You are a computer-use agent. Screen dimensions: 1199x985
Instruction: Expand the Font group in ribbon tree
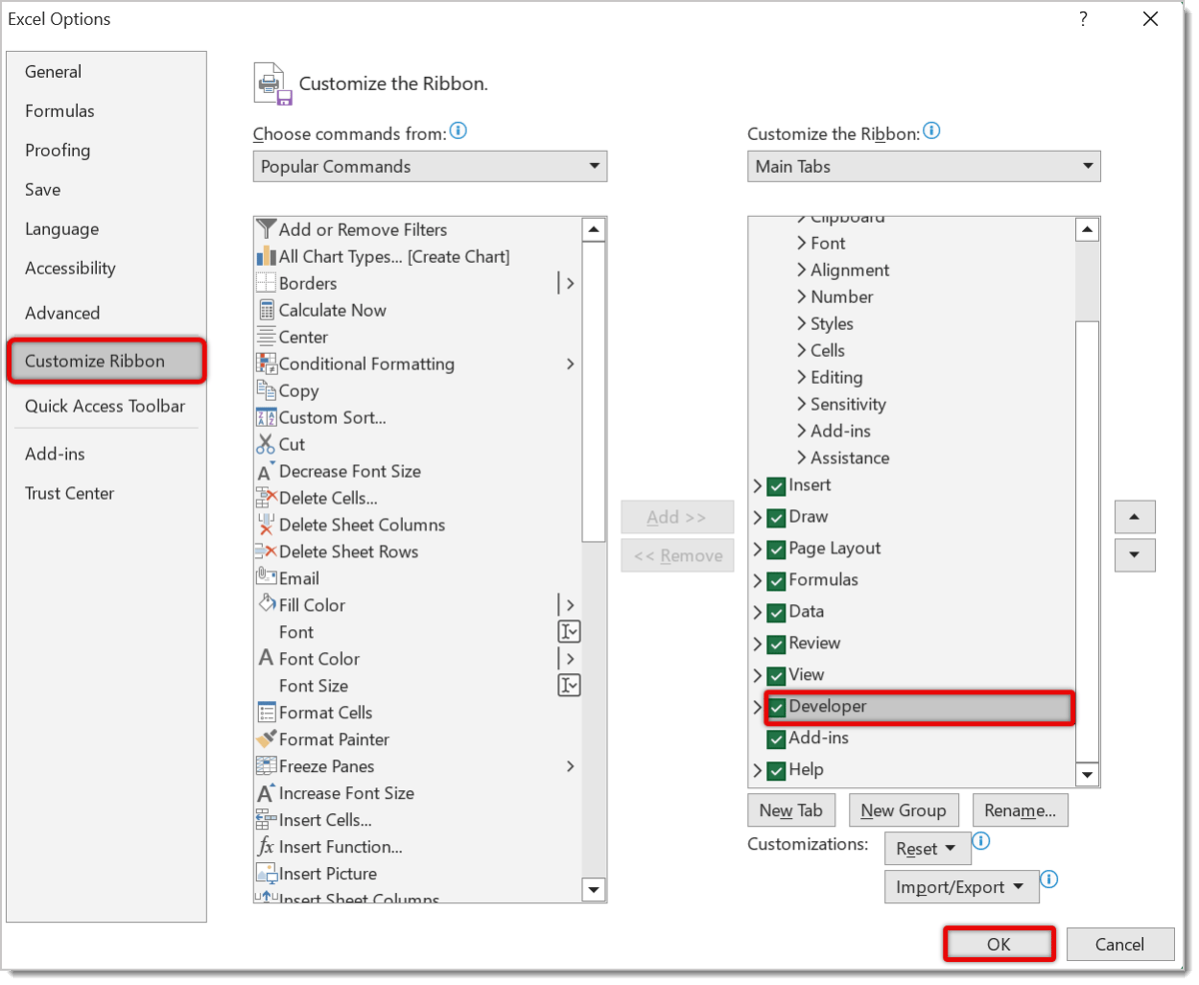point(802,244)
